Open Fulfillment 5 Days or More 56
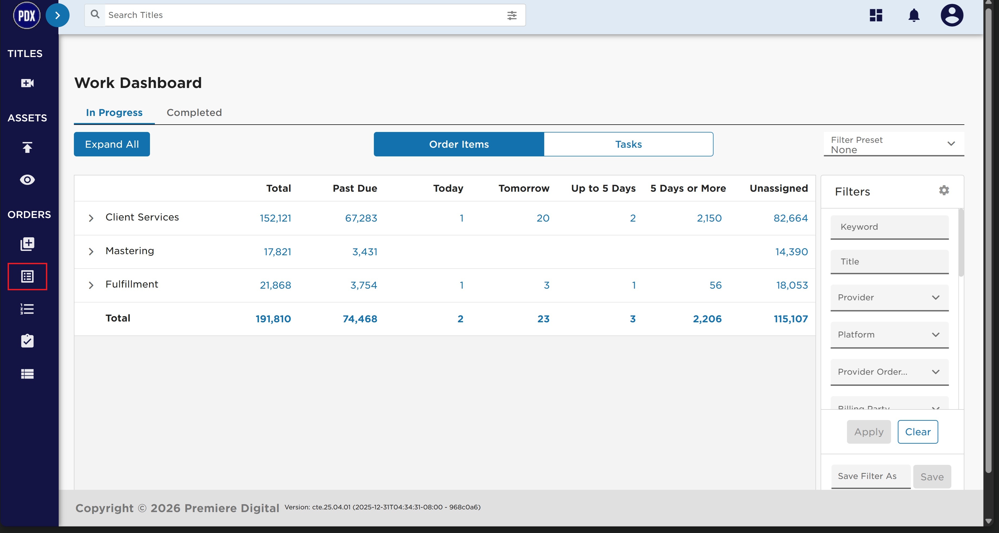999x533 pixels. point(716,285)
